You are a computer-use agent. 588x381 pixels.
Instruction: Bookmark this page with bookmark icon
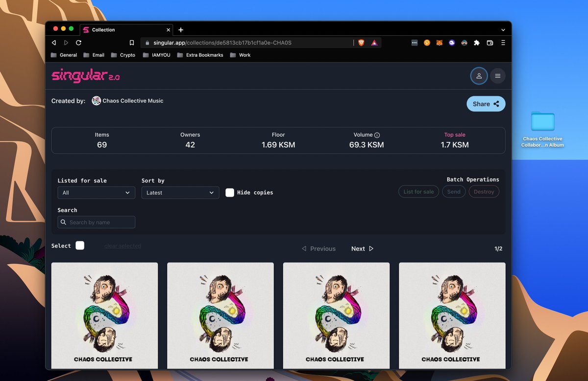(x=132, y=43)
